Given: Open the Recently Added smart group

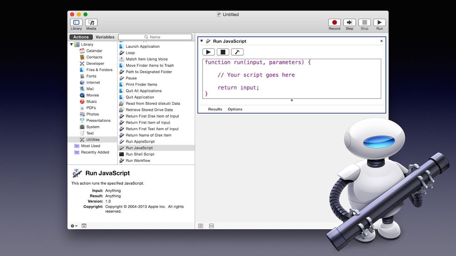Looking at the screenshot, I should [95, 152].
